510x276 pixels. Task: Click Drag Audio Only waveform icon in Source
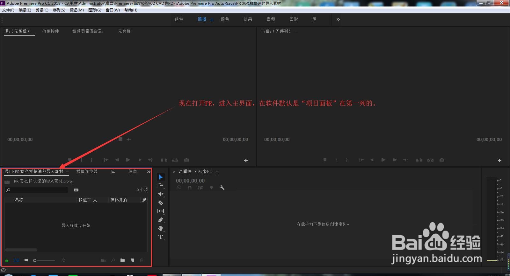[x=129, y=139]
